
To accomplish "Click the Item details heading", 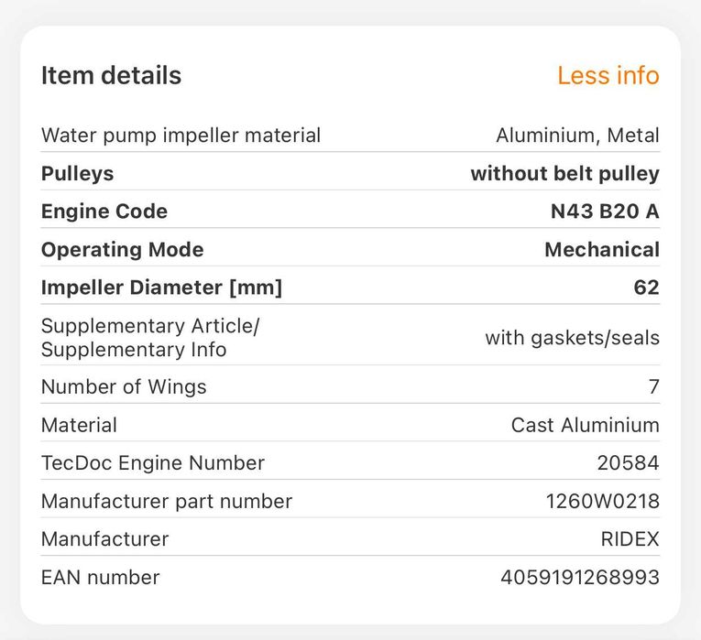I will click(111, 75).
